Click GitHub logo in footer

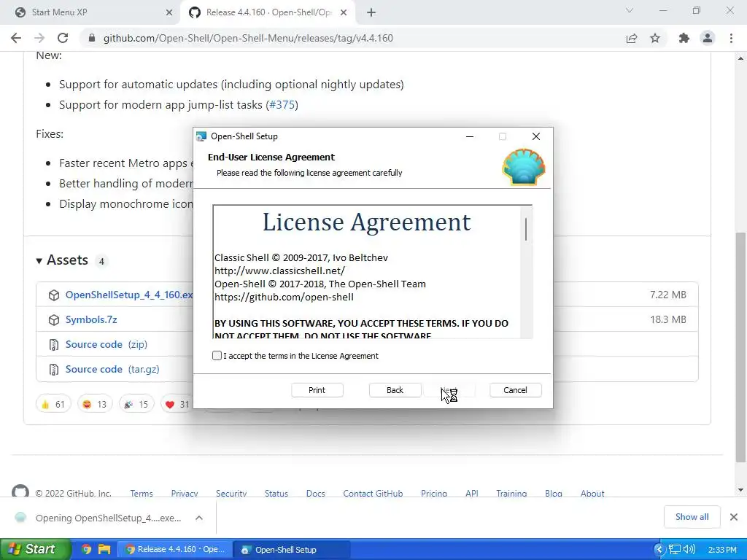[20, 491]
